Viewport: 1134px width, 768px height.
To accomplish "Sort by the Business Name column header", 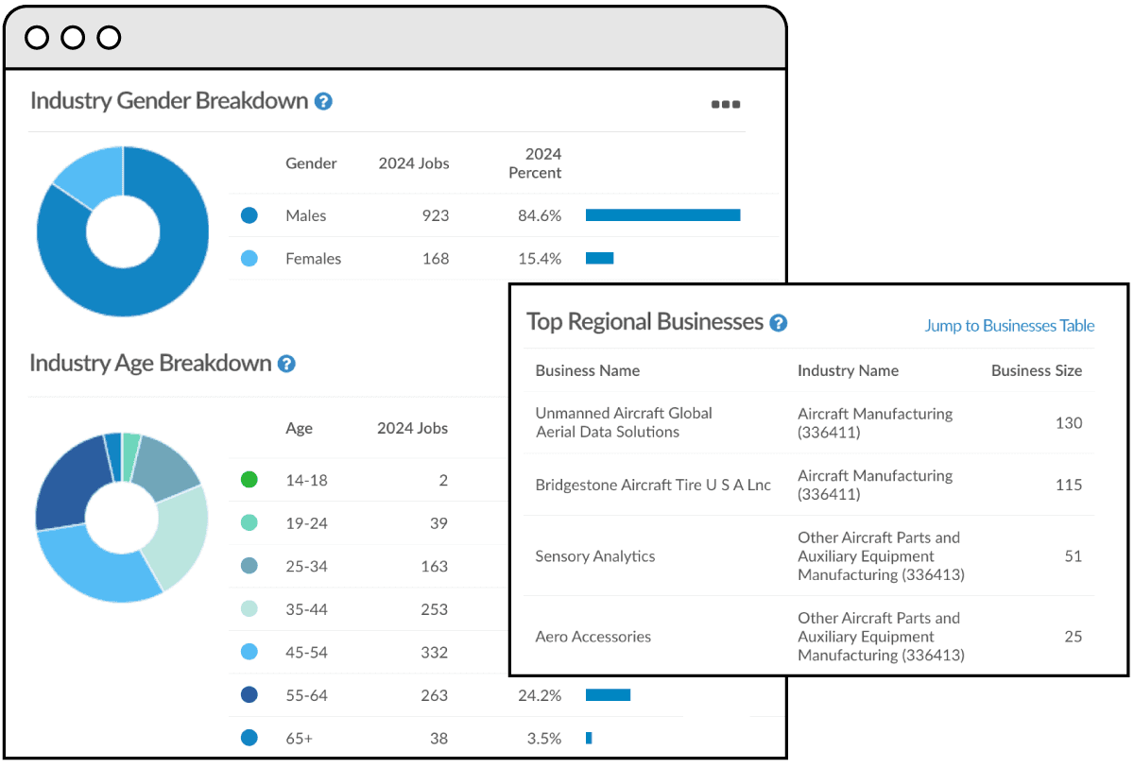I will pyautogui.click(x=587, y=370).
